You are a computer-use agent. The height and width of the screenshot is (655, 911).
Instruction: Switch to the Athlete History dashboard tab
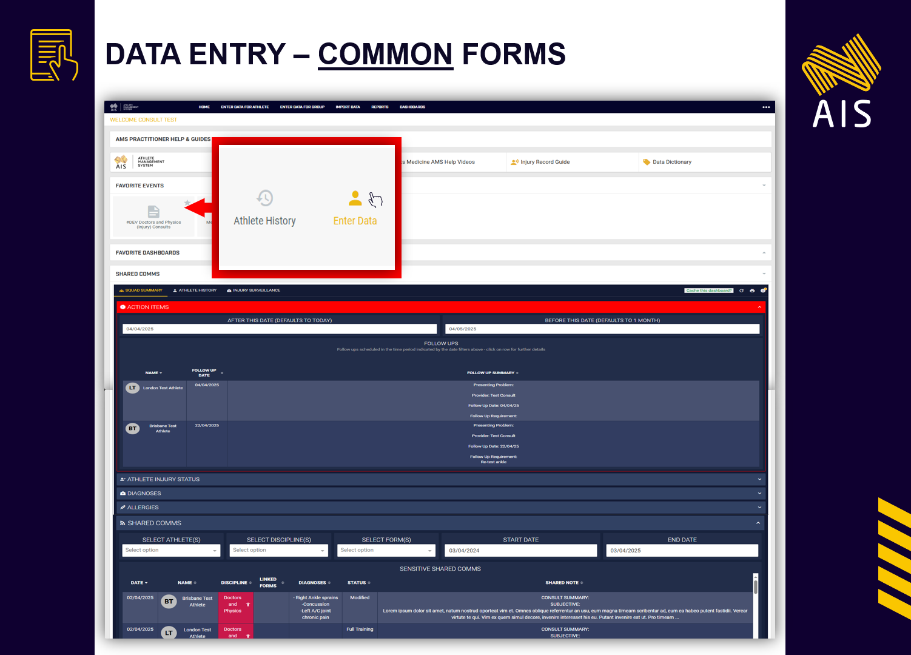point(195,291)
